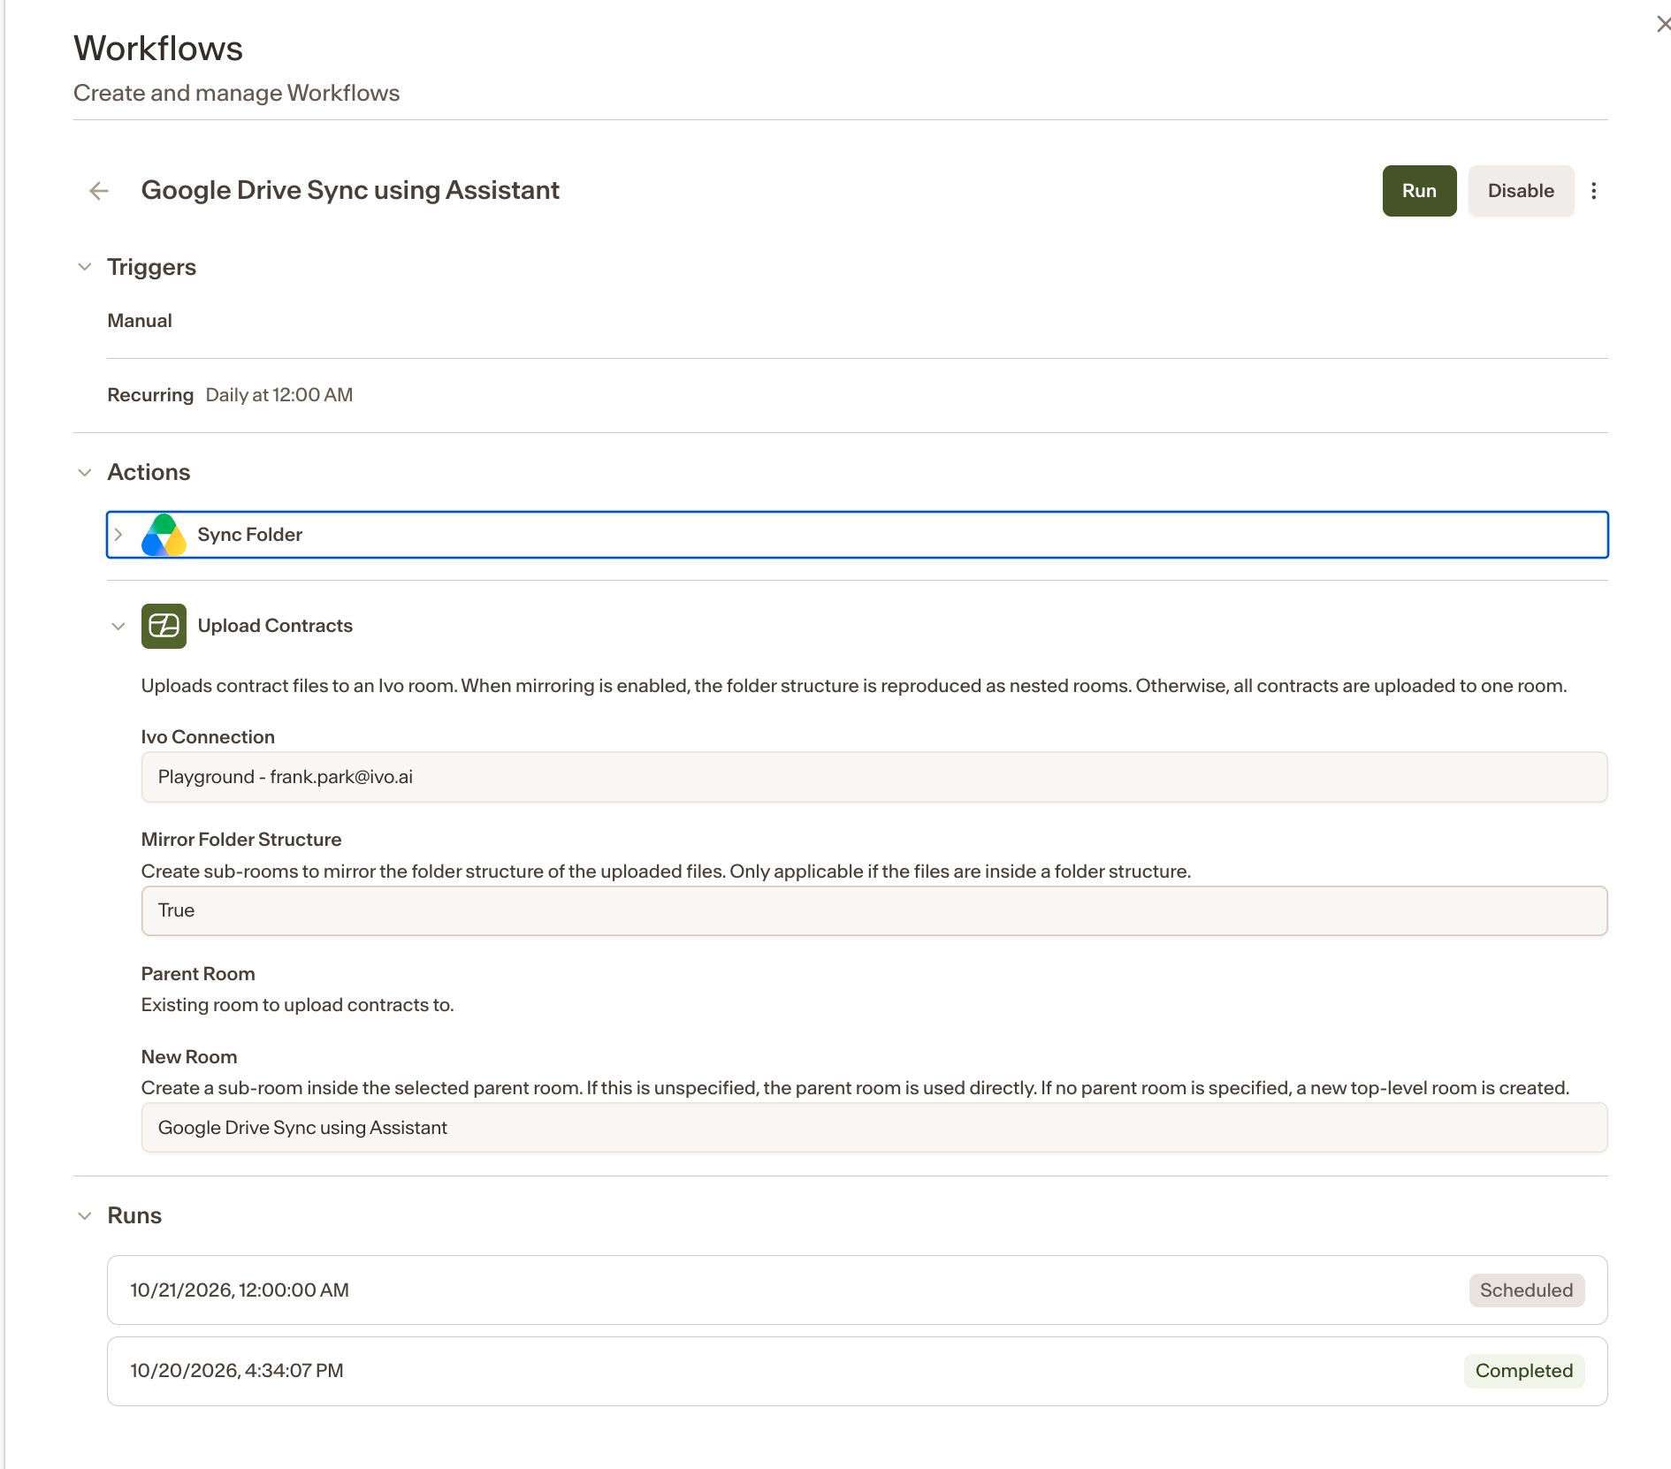Click the Ivo Connection field

click(874, 777)
